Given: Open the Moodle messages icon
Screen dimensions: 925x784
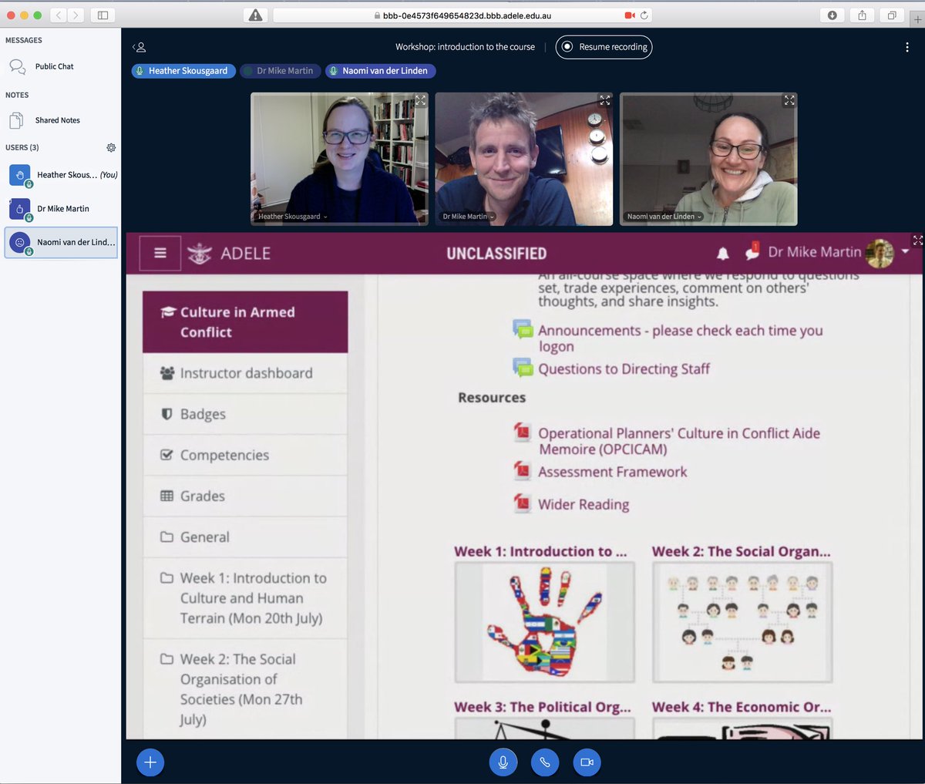Looking at the screenshot, I should click(752, 252).
